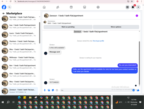The height and width of the screenshot is (109, 144).
Task: Open Alex's conversation in the list
Action: [20, 75]
